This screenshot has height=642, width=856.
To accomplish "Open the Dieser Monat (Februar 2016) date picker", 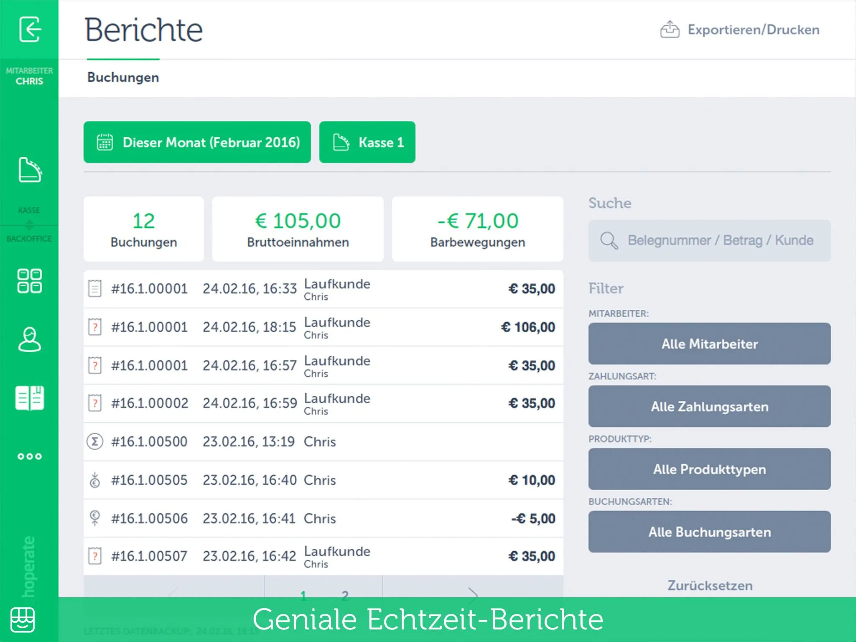I will 197,142.
